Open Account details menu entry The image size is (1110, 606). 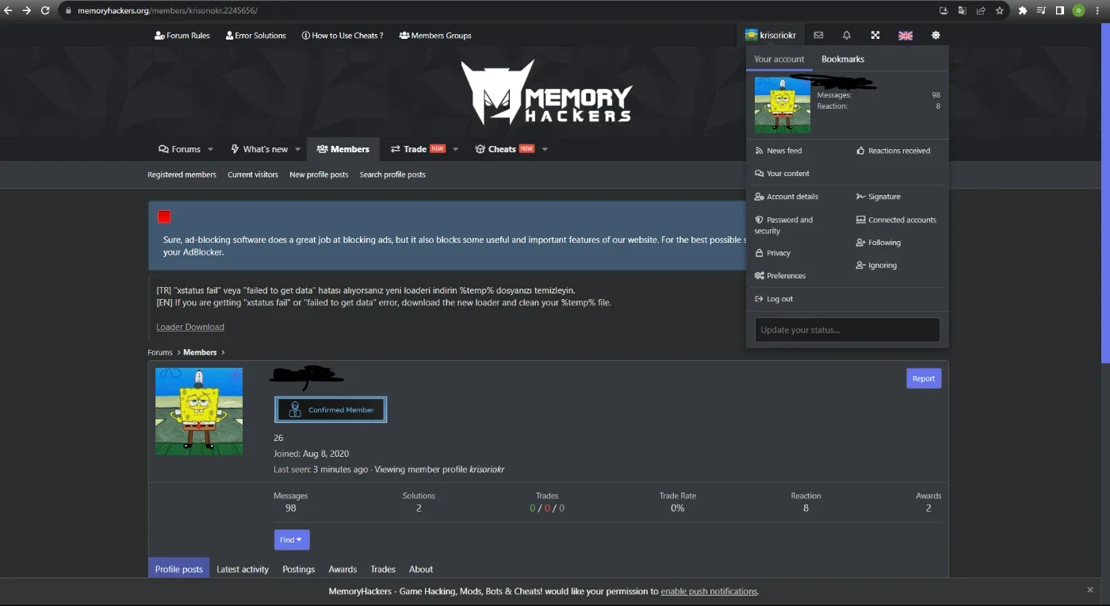[x=787, y=197]
